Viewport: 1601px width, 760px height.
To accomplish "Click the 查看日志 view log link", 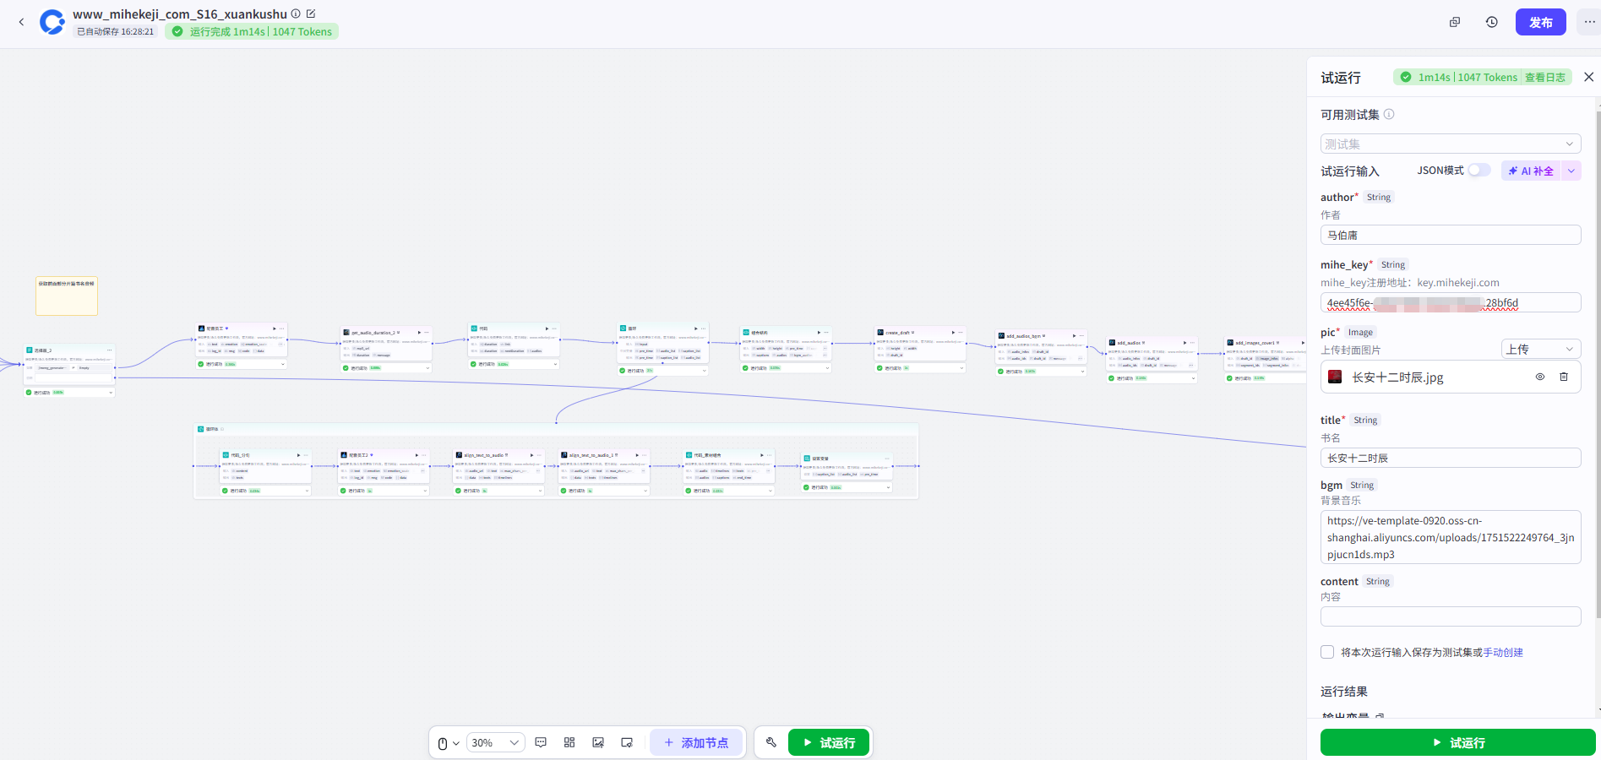I will (x=1544, y=77).
